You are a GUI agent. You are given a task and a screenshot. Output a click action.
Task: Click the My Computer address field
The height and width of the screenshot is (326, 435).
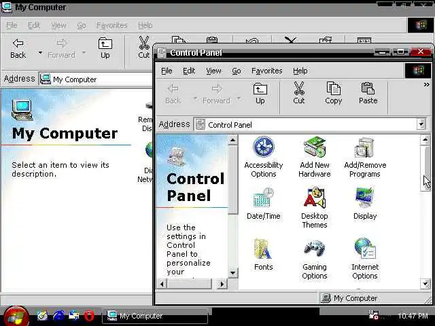tap(96, 79)
